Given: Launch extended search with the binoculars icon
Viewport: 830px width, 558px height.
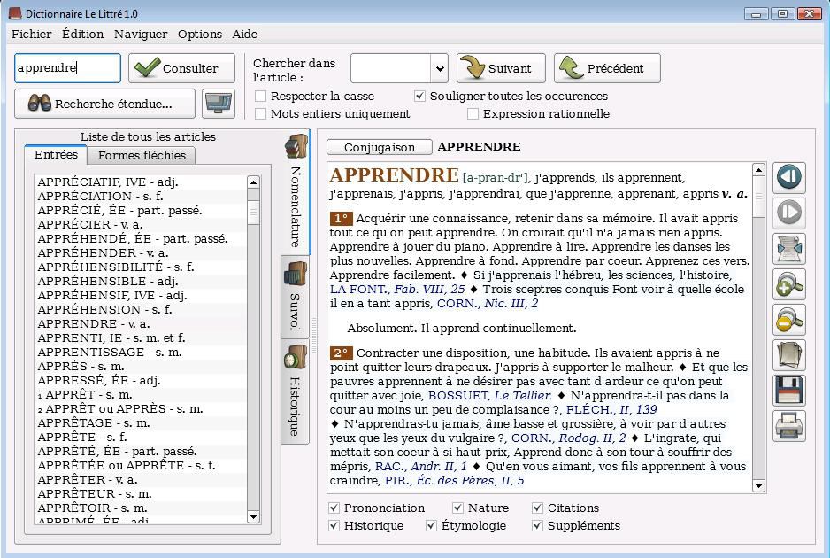Looking at the screenshot, I should [x=104, y=103].
